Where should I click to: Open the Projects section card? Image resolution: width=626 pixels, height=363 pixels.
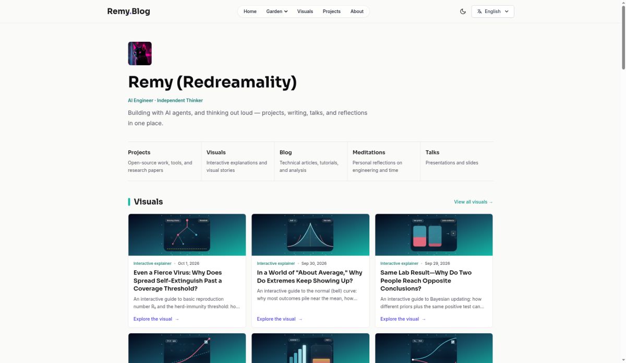pyautogui.click(x=162, y=161)
